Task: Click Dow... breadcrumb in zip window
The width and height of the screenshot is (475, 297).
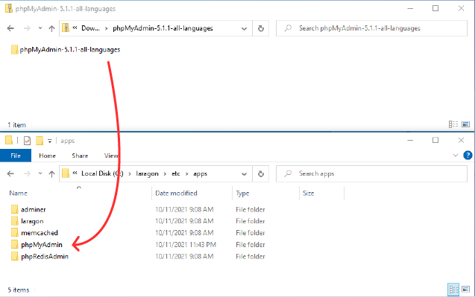Action: (x=90, y=28)
